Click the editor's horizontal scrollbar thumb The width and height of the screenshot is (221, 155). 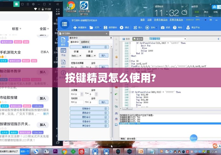click(x=127, y=109)
